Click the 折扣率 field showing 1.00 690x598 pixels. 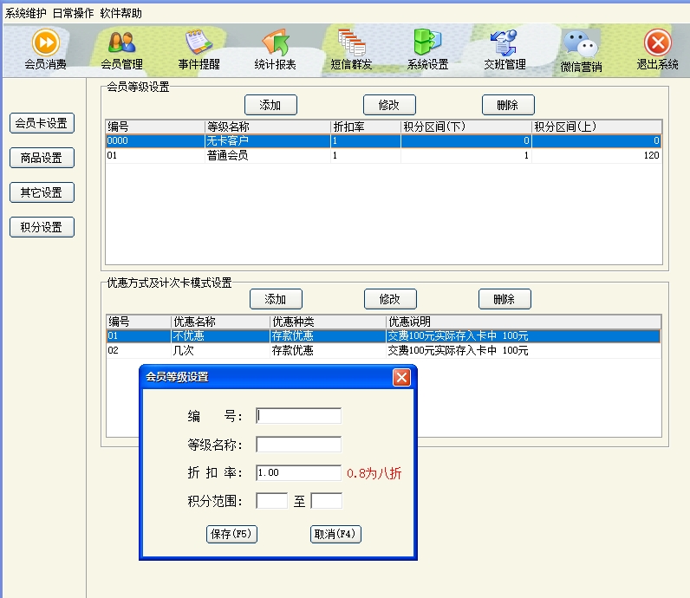coord(298,473)
